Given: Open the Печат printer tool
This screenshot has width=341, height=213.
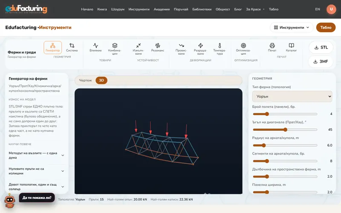Looking at the screenshot, I should tap(272, 47).
